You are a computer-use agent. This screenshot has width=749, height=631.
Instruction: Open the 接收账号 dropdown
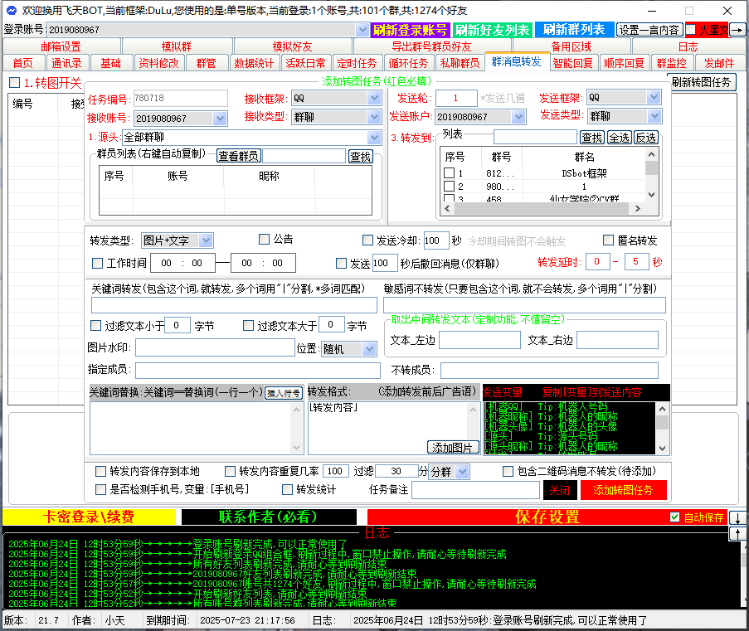(220, 118)
